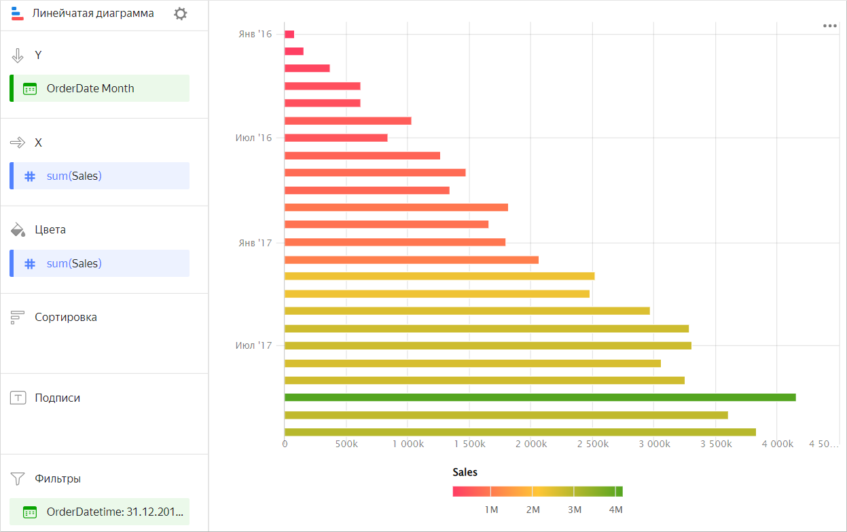Click the longest green bar in chart

point(539,398)
